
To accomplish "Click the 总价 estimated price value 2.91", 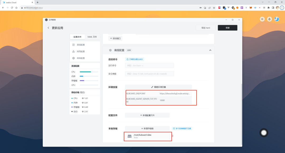I will coord(86,112).
